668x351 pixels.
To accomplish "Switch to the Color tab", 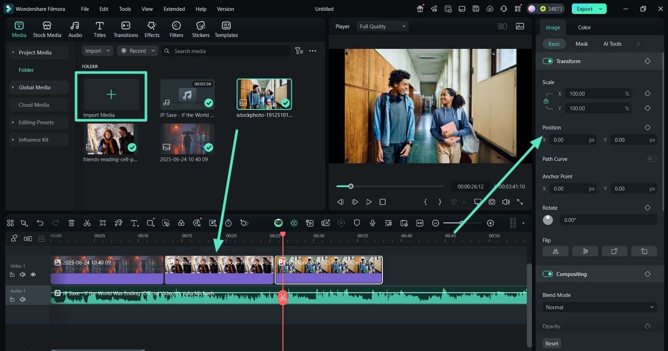I will 584,27.
